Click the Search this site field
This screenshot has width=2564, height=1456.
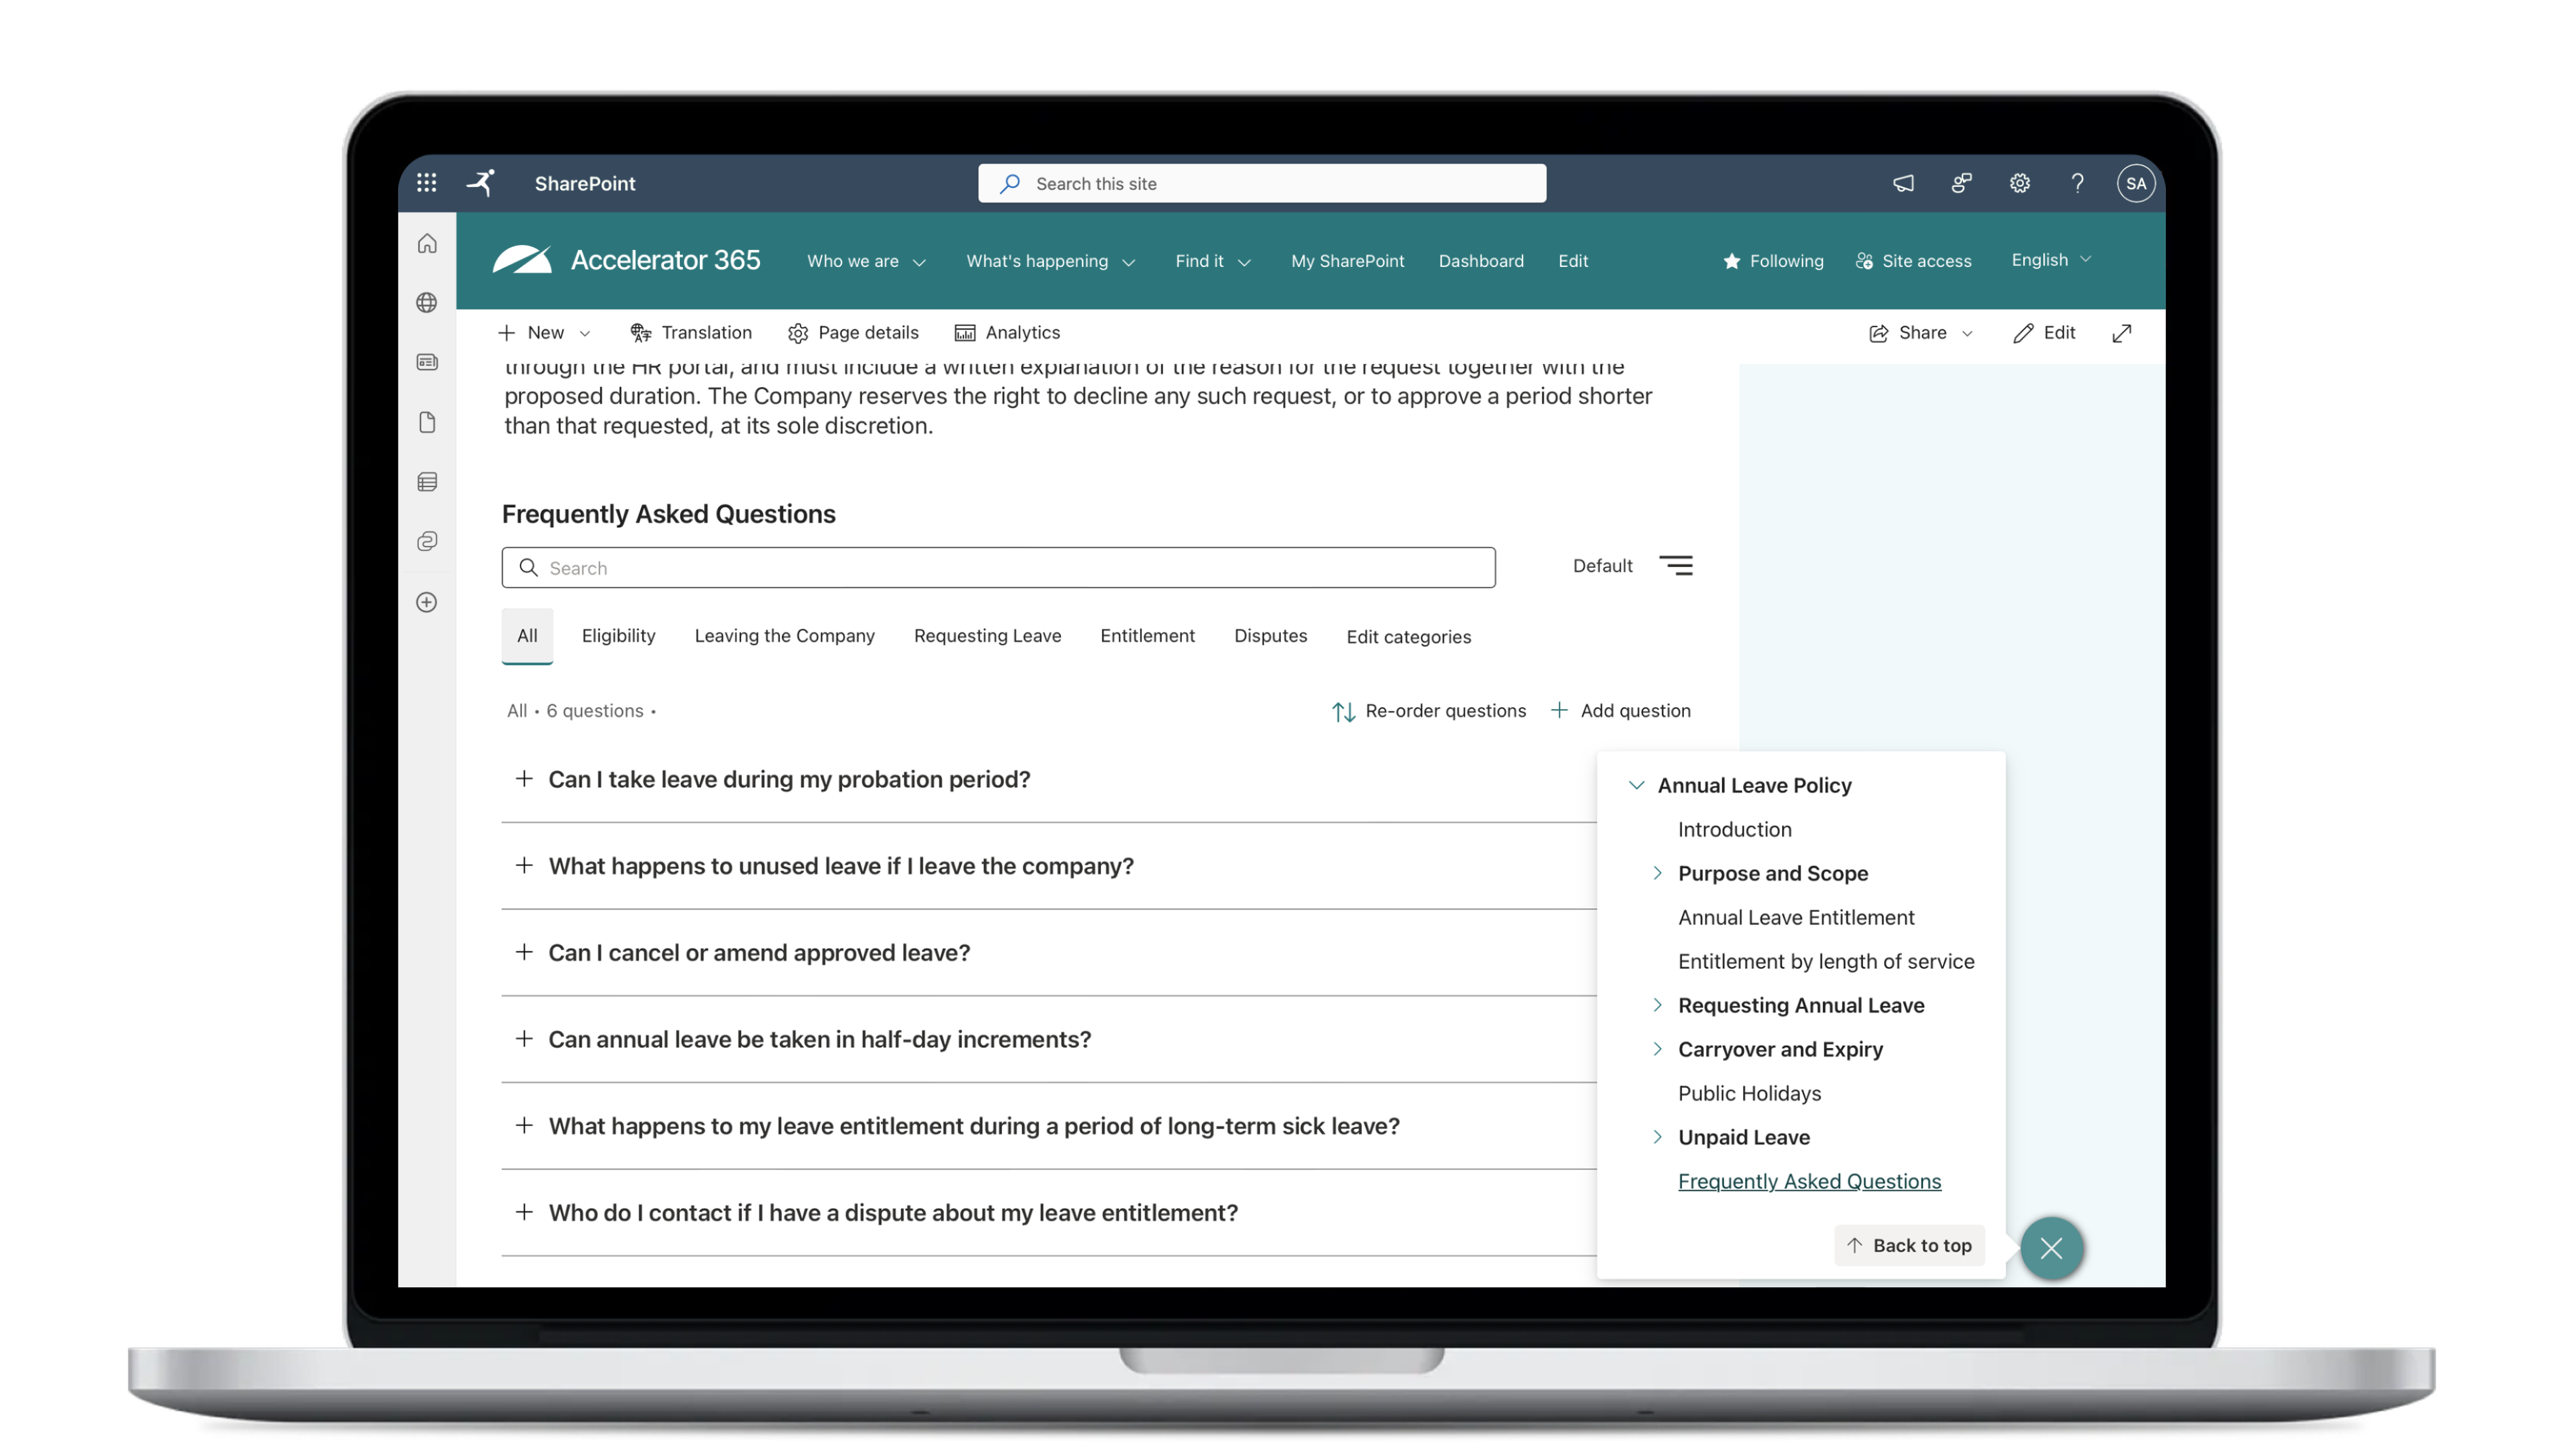pyautogui.click(x=1261, y=183)
